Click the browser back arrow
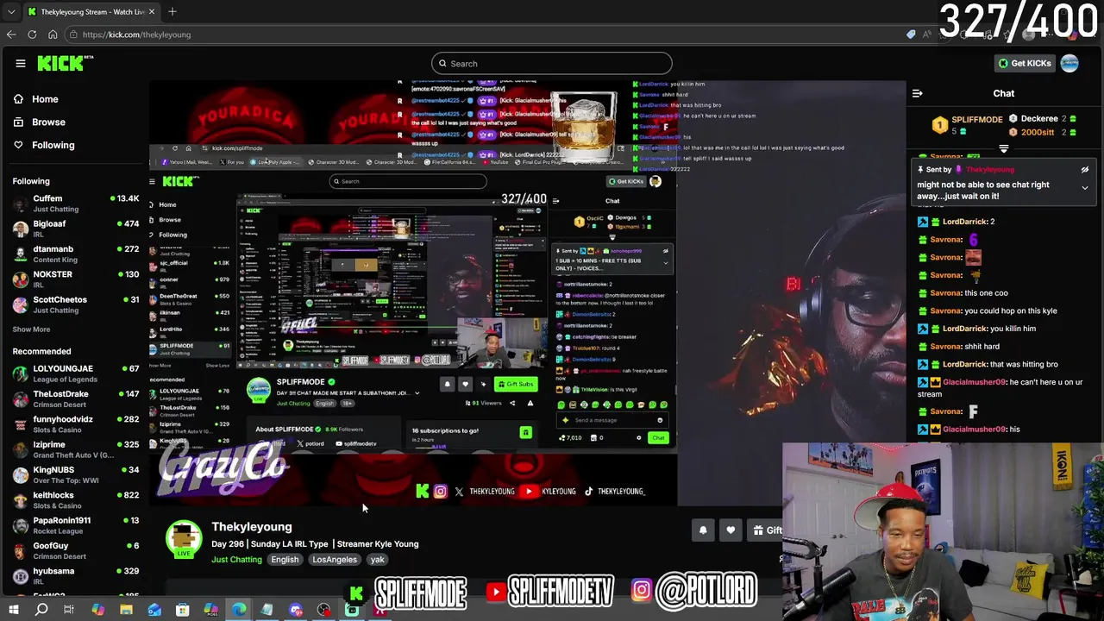Viewport: 1104px width, 621px height. point(11,34)
